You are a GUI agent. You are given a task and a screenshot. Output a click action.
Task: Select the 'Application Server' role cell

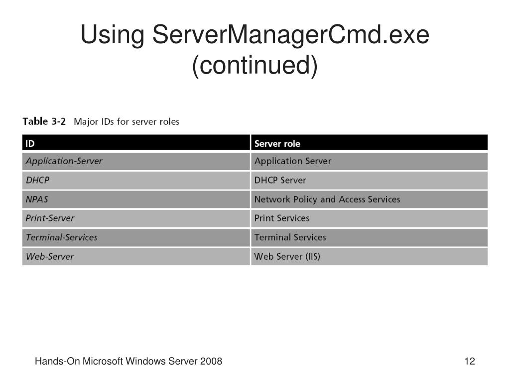click(369, 161)
